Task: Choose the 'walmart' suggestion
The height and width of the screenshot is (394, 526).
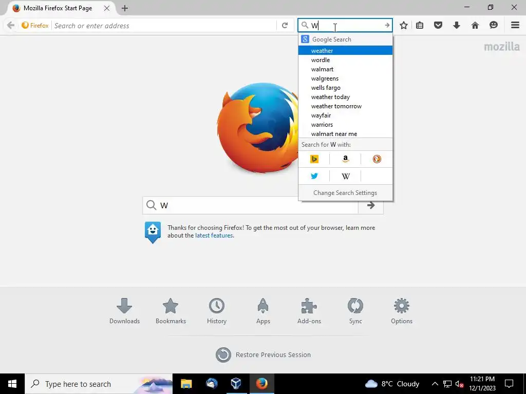Action: click(345, 69)
